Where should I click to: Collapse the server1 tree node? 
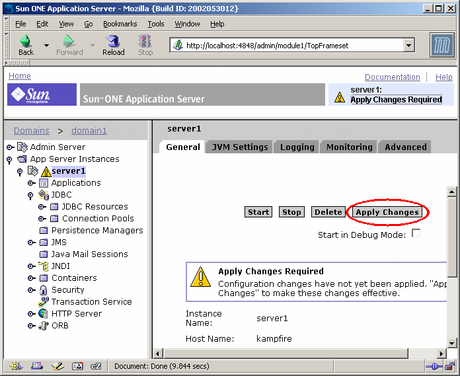click(20, 172)
